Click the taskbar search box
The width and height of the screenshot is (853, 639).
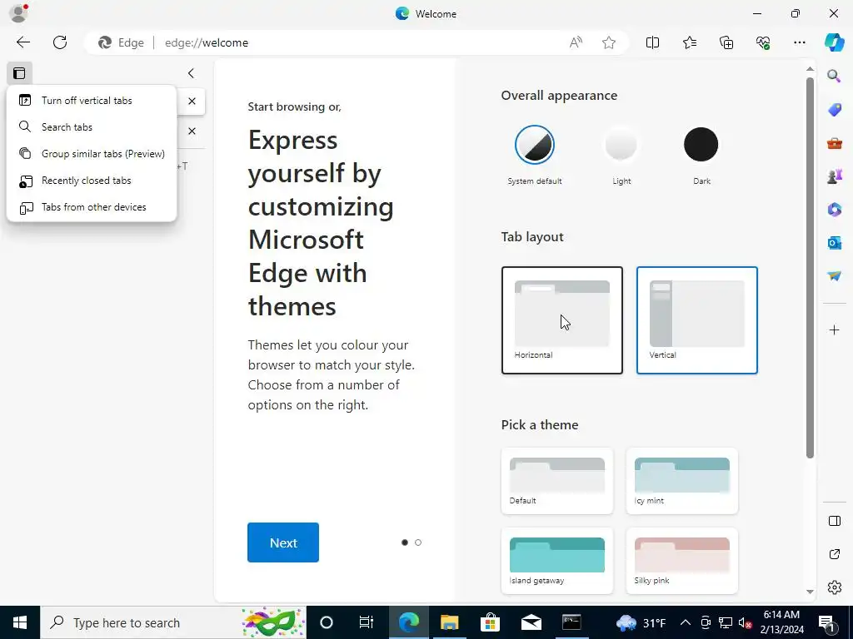click(173, 622)
